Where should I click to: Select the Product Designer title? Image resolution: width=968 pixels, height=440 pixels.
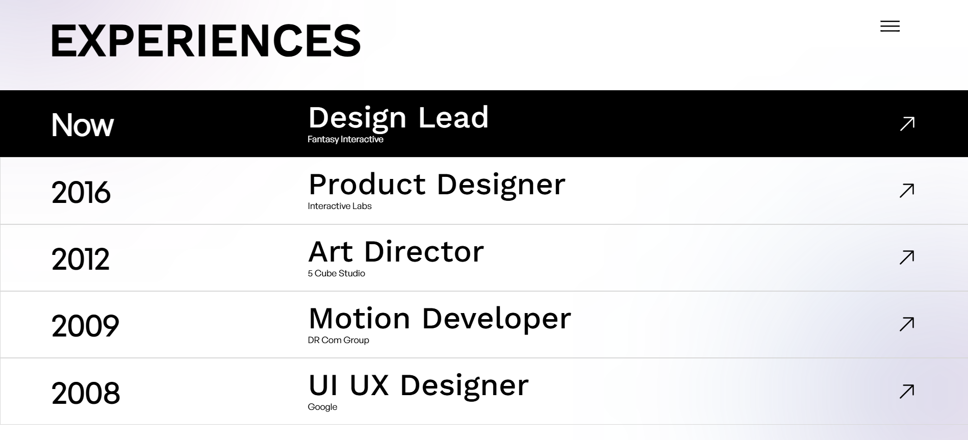click(437, 185)
